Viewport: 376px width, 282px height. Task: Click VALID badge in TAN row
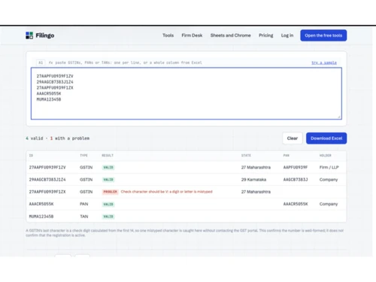(108, 217)
